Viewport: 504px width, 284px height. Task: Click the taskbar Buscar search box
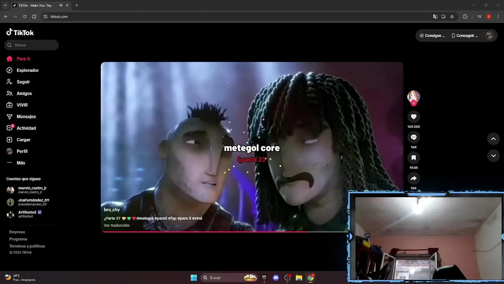[x=230, y=278]
